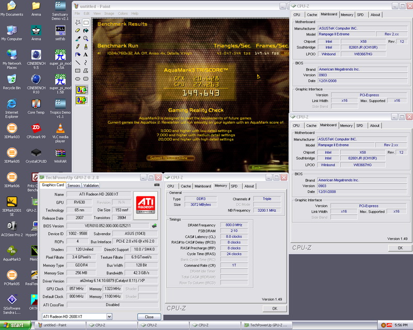
Task: Select the ACDSee Pro 2 desktop icon
Action: [12, 229]
